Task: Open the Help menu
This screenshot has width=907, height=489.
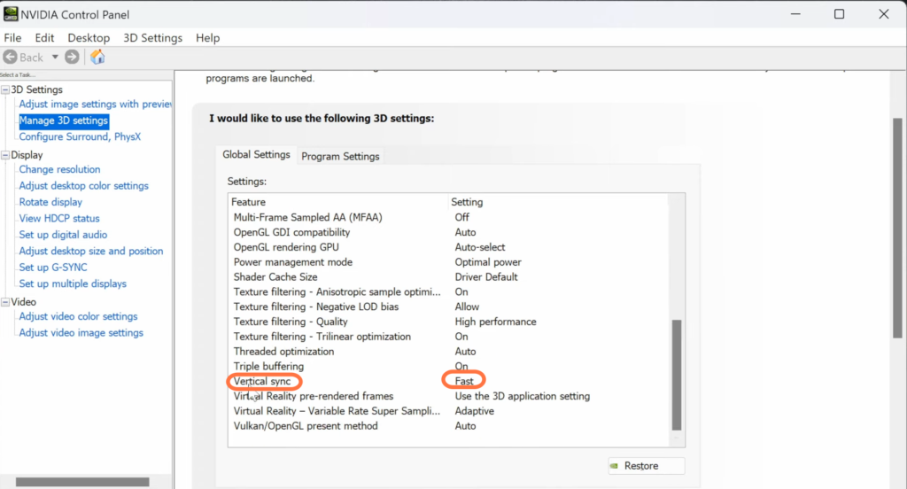Action: (207, 37)
